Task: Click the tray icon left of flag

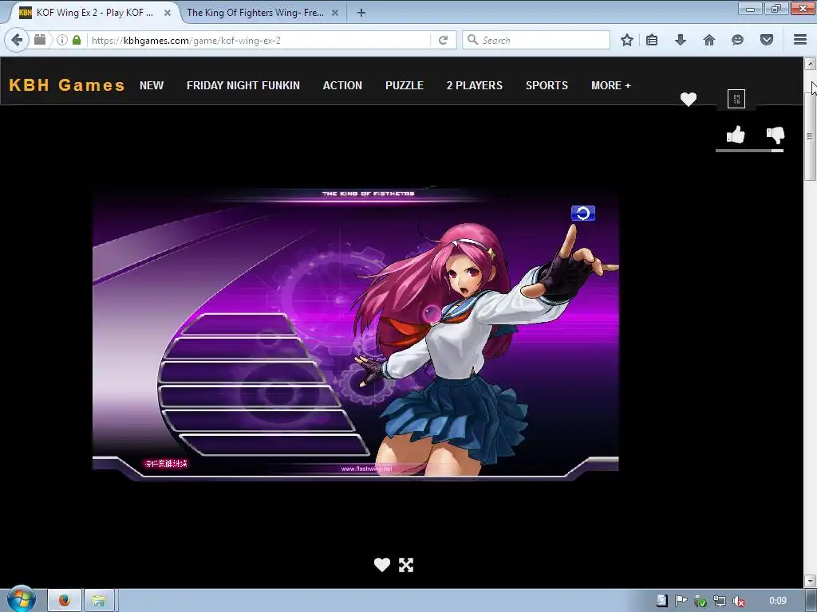Action: pos(661,601)
